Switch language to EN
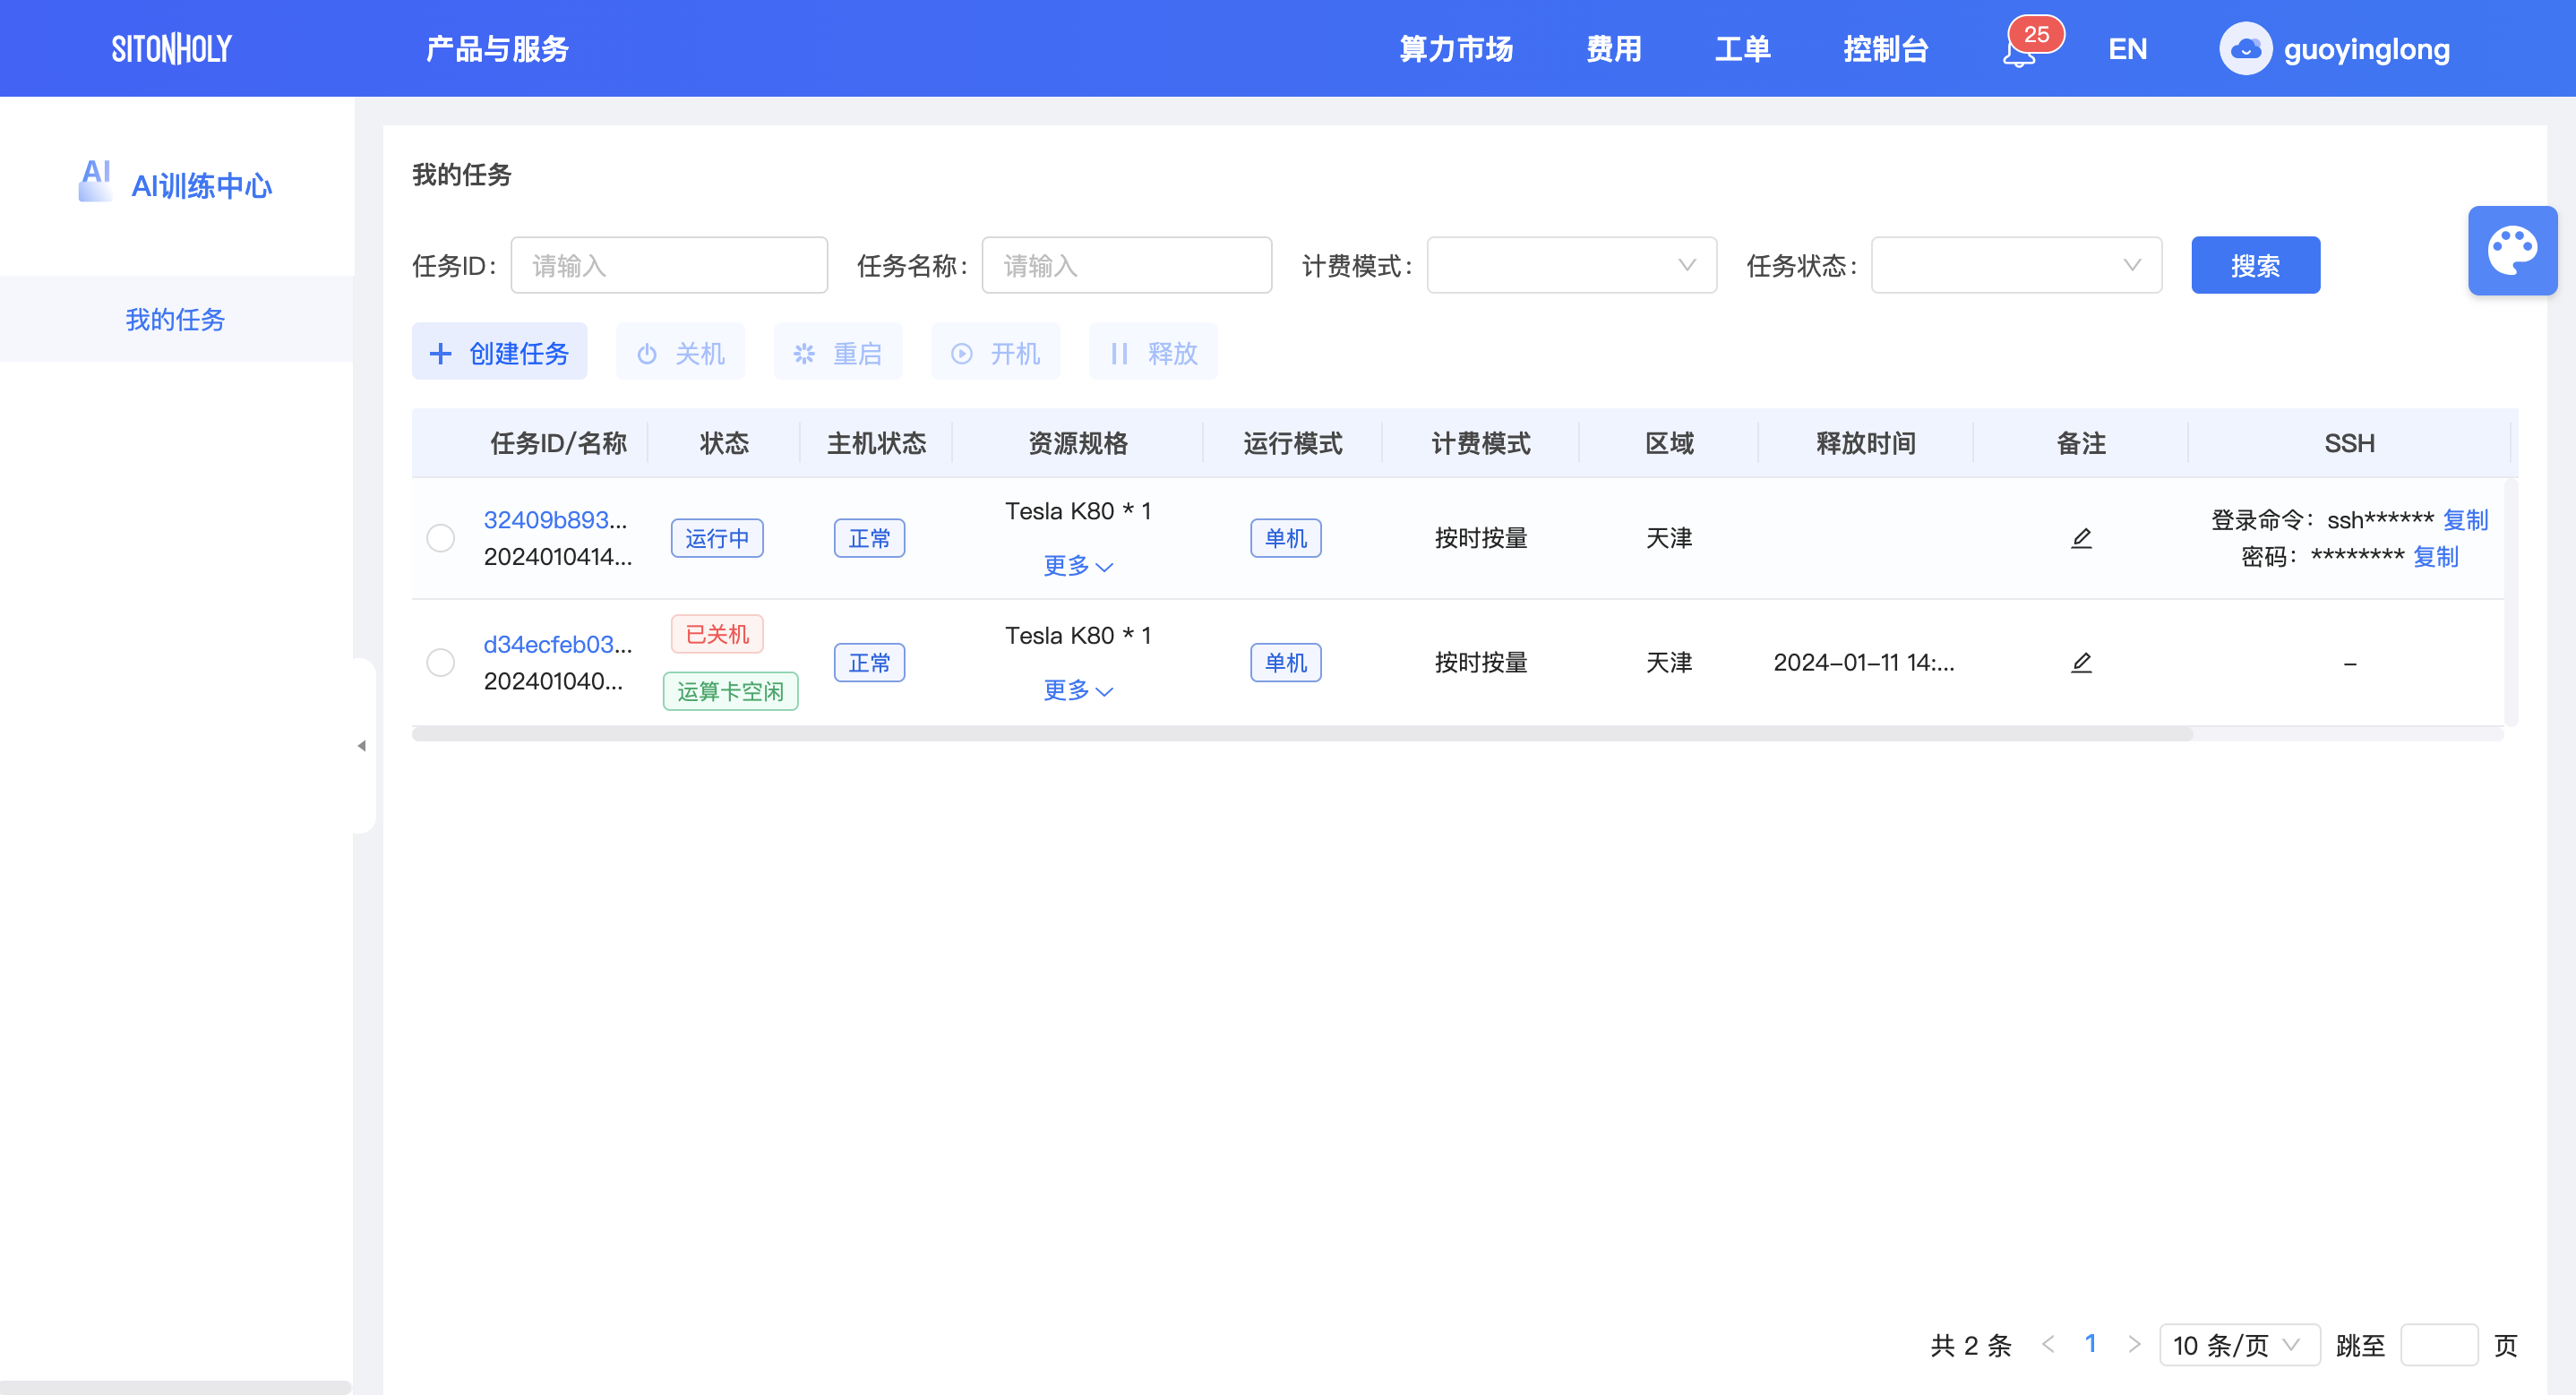Screen dimensions: 2576x1395 2128,49
